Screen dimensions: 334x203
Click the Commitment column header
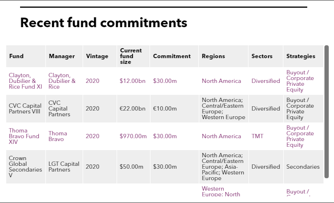(172, 56)
